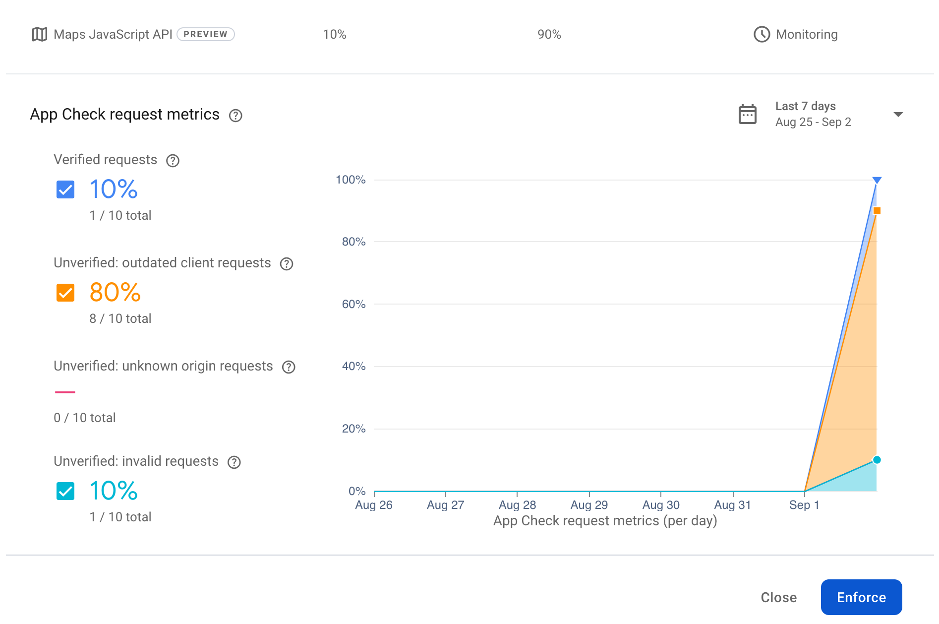Open the App Check request metrics help tooltip
The width and height of the screenshot is (939, 624).
click(x=236, y=115)
